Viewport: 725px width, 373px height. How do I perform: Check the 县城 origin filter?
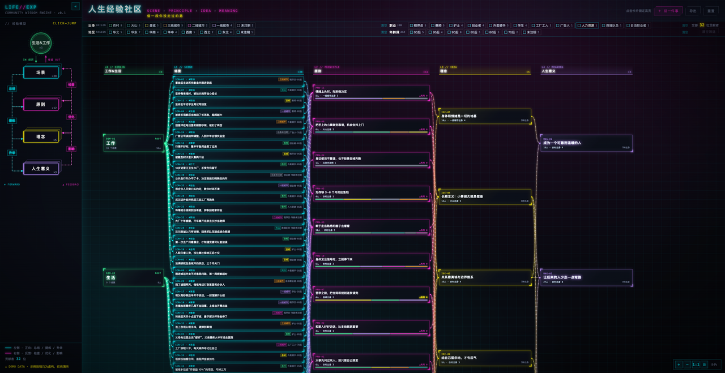[x=153, y=25]
